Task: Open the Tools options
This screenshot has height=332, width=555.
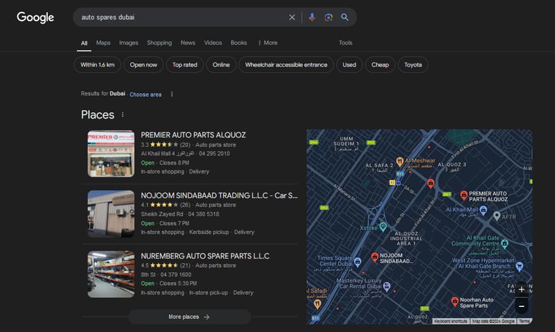Action: tap(345, 42)
